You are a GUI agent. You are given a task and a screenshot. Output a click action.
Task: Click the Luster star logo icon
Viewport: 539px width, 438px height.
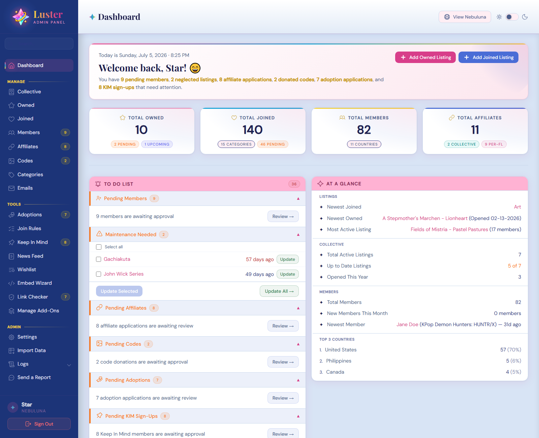(21, 17)
